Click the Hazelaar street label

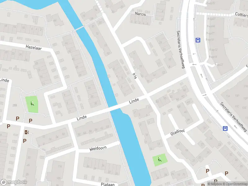(x=34, y=47)
